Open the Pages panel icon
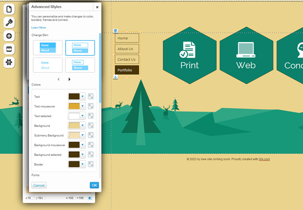The height and width of the screenshot is (210, 303). click(x=9, y=9)
